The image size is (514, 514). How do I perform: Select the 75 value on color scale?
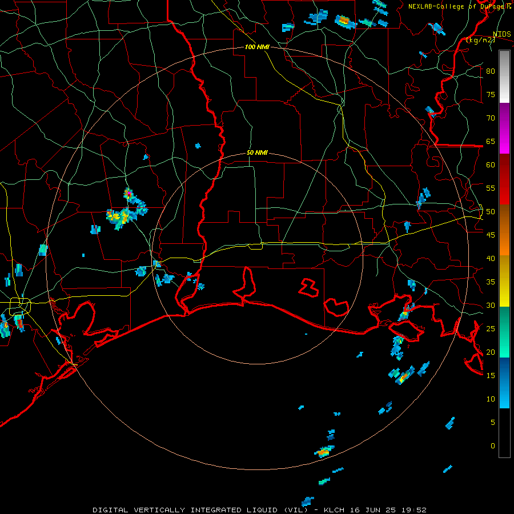pyautogui.click(x=491, y=95)
